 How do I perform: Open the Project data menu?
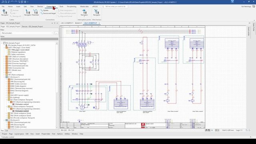46,134
